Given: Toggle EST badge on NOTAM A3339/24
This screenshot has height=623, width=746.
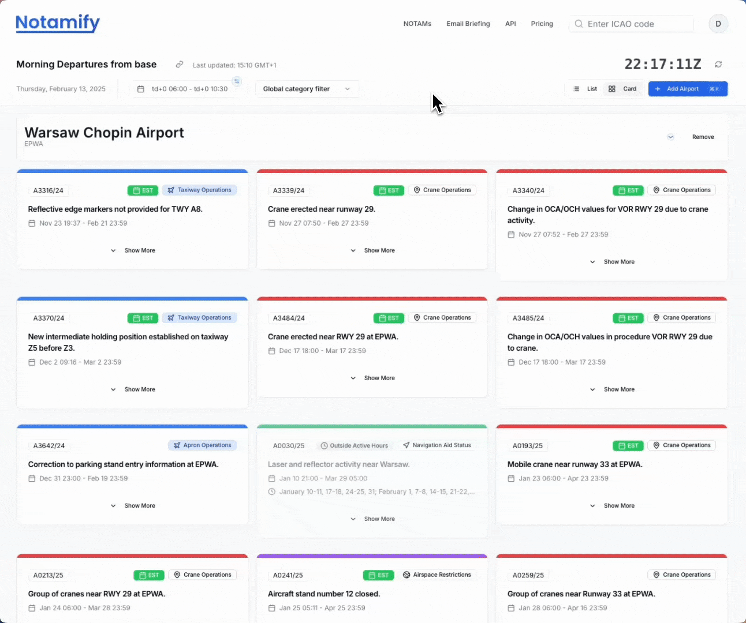Looking at the screenshot, I should 389,190.
